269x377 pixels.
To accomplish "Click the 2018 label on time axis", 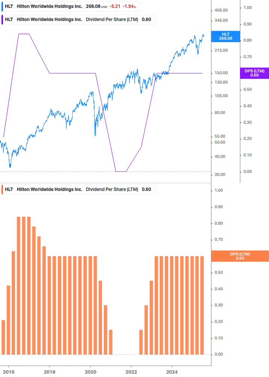I will pyautogui.click(x=50, y=372).
